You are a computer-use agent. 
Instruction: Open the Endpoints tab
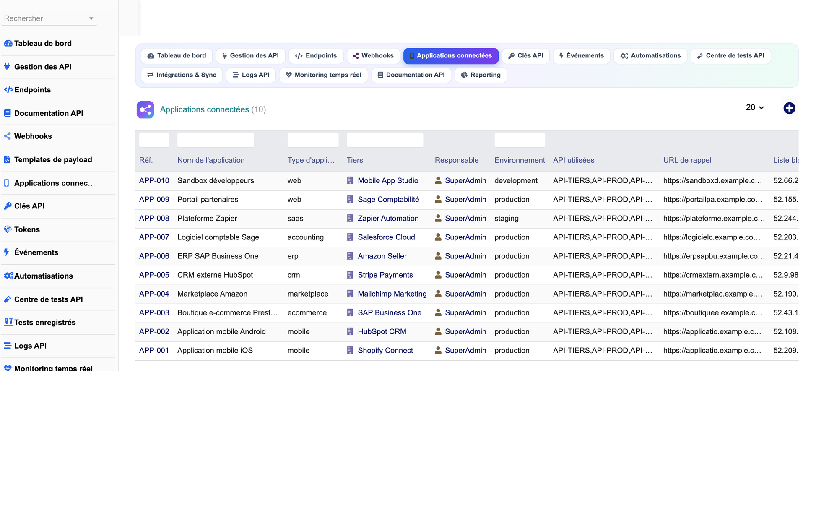pos(316,56)
